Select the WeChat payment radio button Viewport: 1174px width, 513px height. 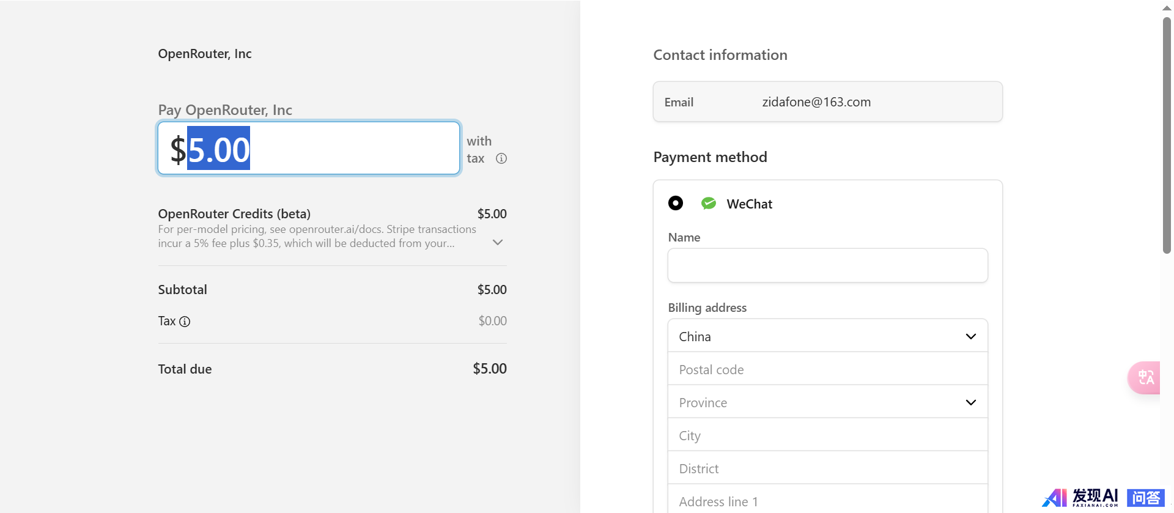click(x=676, y=203)
